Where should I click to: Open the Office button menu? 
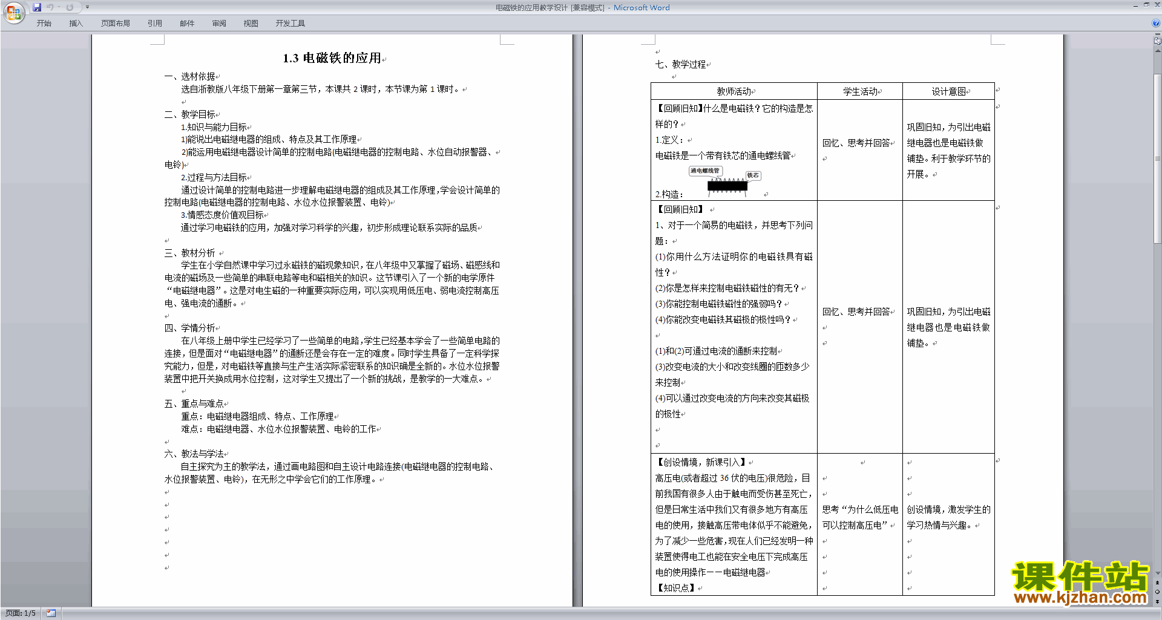[13, 13]
